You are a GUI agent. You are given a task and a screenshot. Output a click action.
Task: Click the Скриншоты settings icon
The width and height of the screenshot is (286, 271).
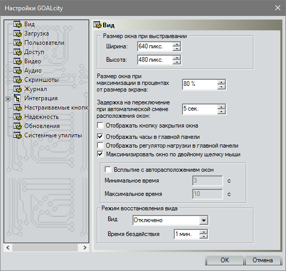[18, 80]
